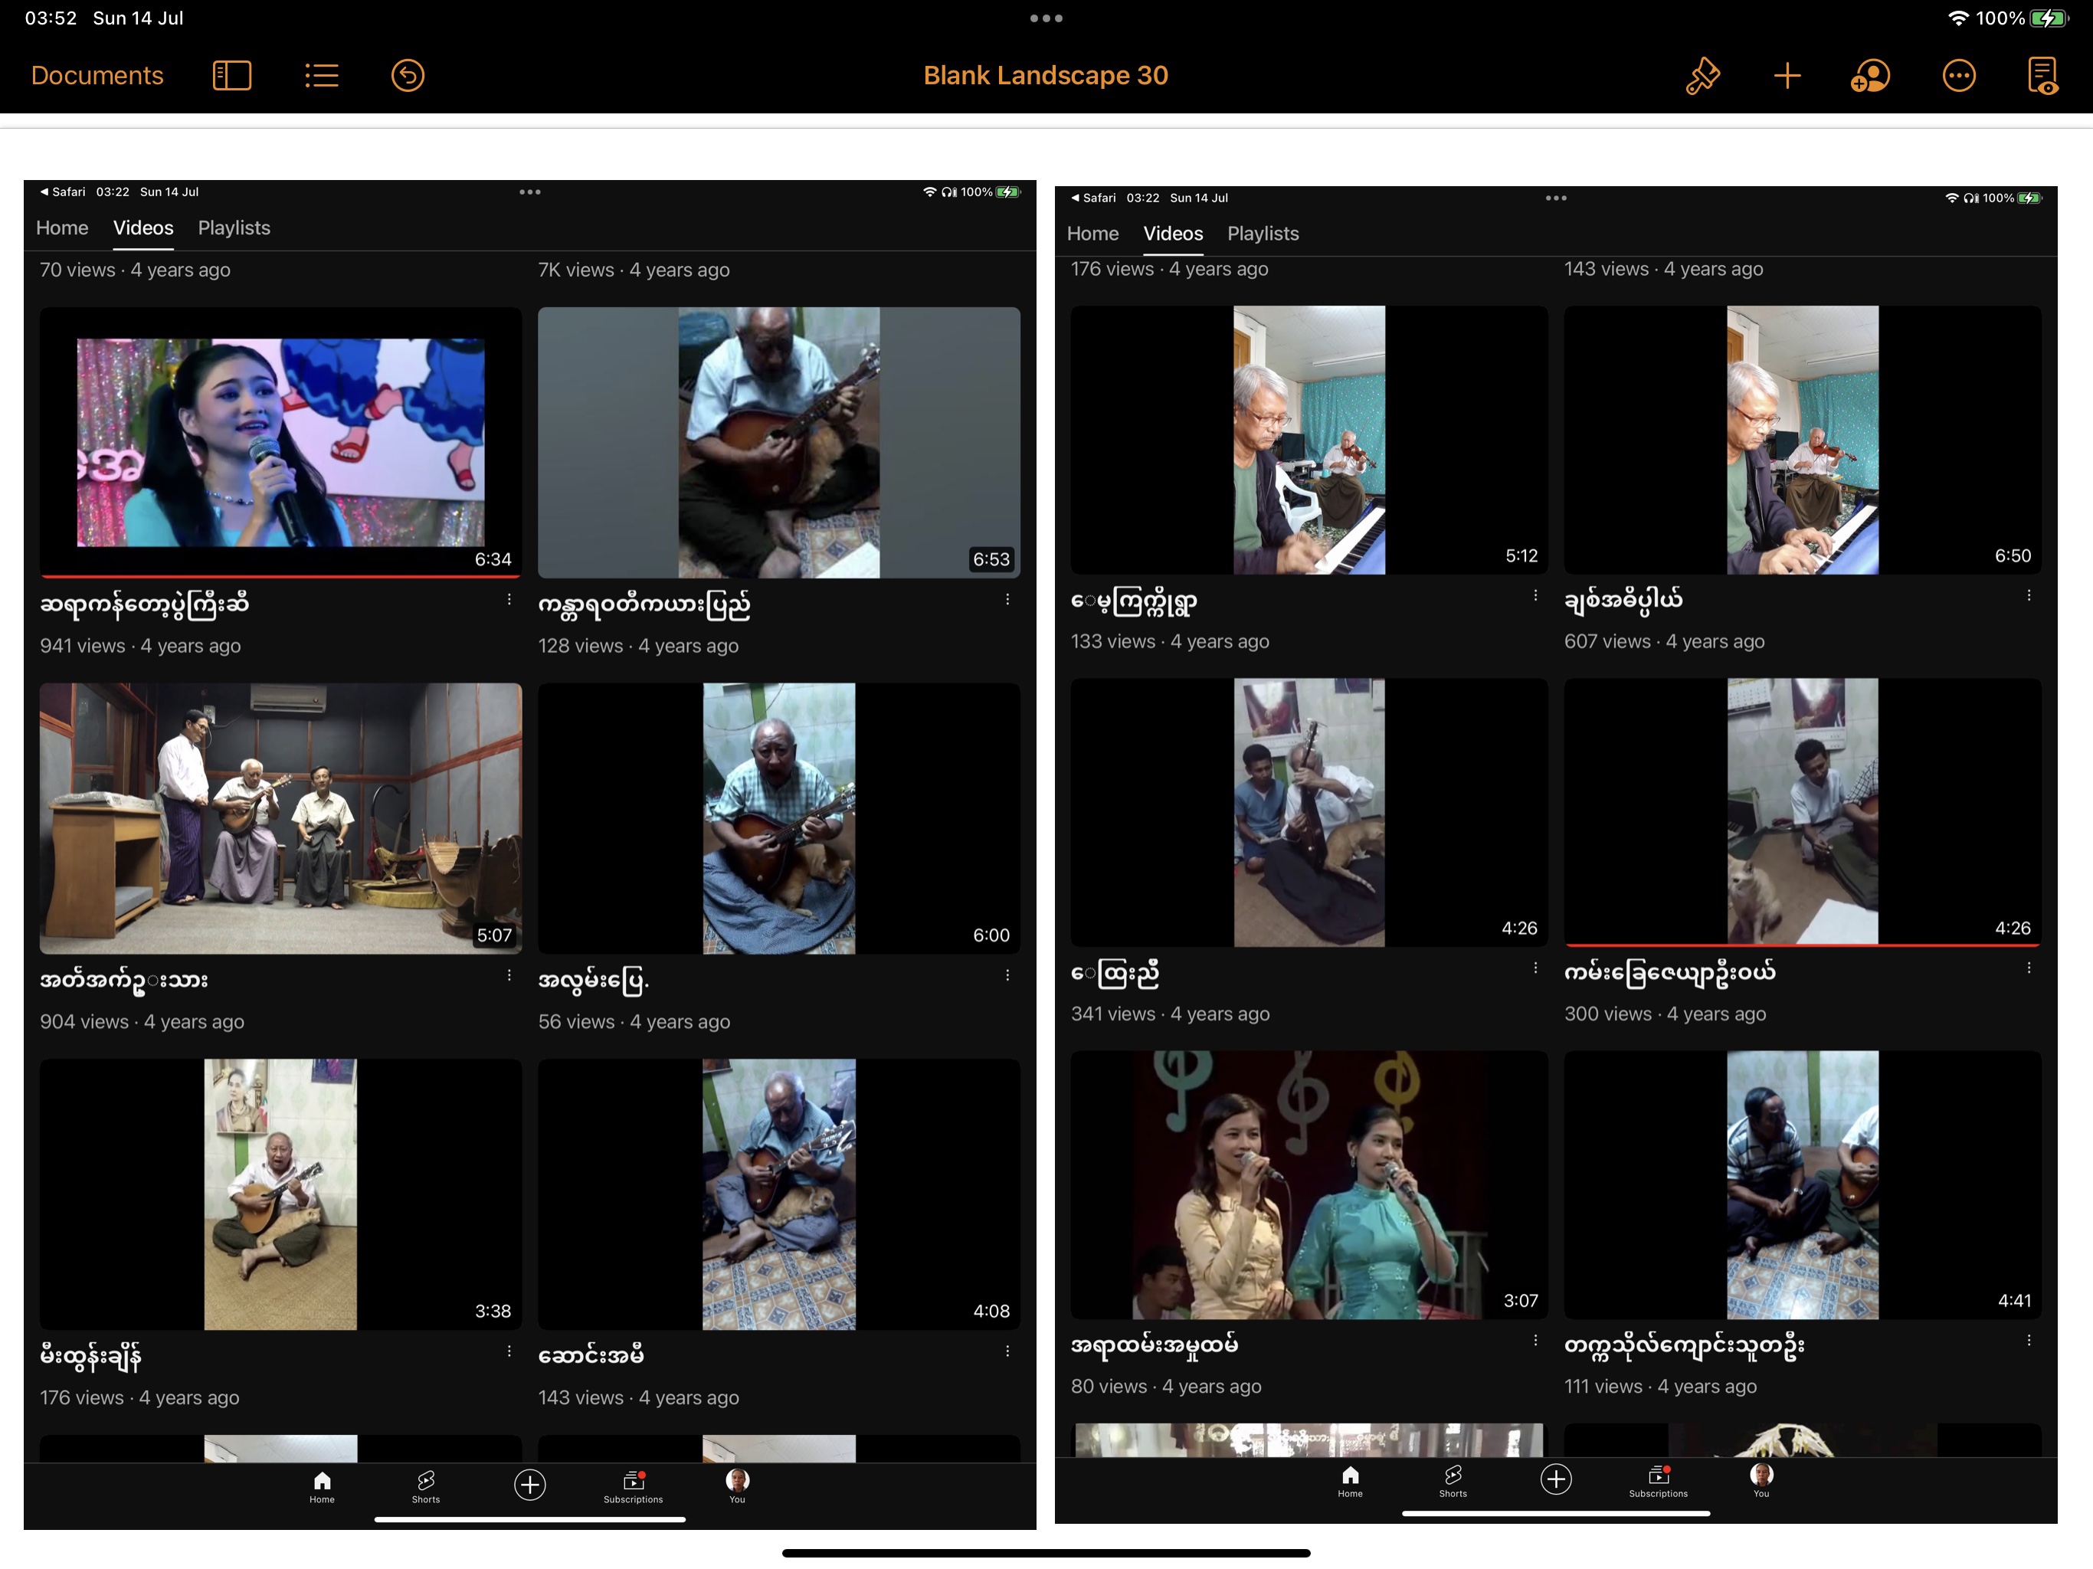Image resolution: width=2093 pixels, height=1569 pixels.
Task: Open the Format paintbrush icon
Action: pyautogui.click(x=1702, y=76)
